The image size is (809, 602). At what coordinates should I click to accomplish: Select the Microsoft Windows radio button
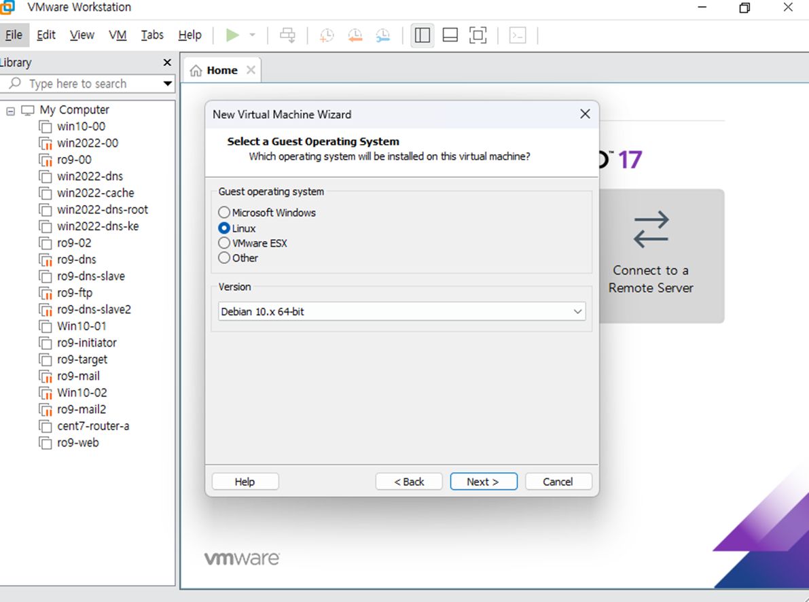224,212
